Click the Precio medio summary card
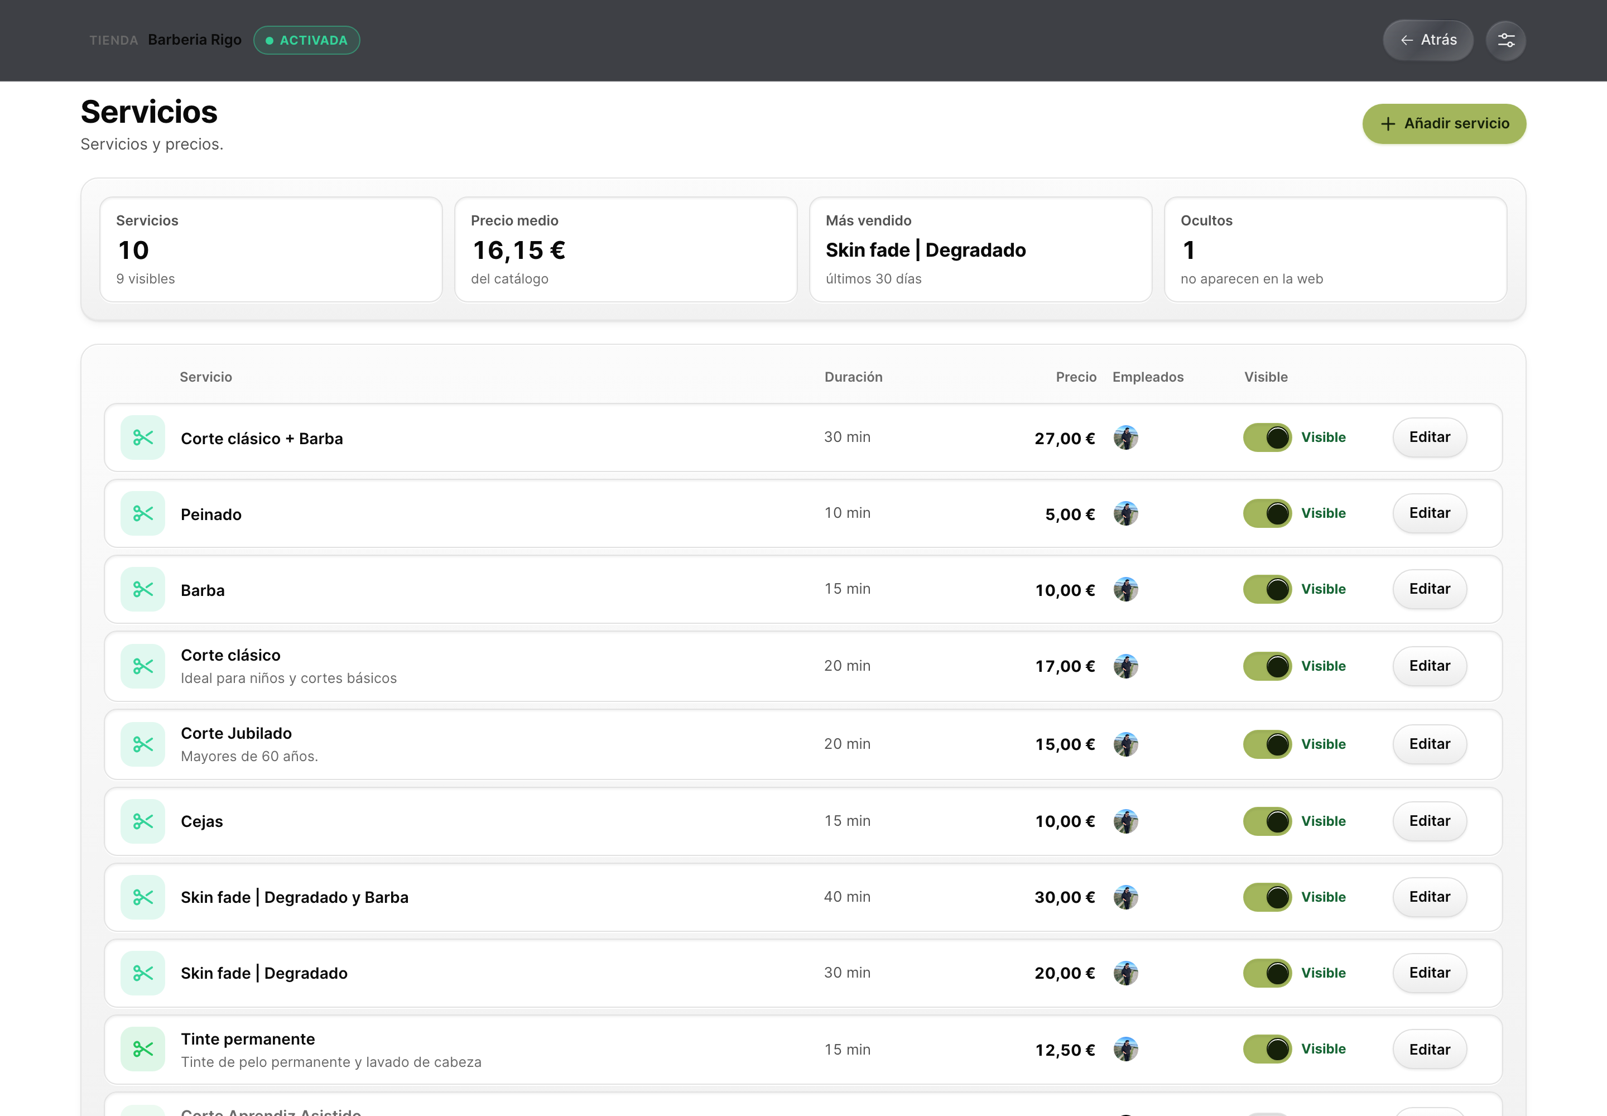This screenshot has width=1607, height=1116. (x=626, y=249)
